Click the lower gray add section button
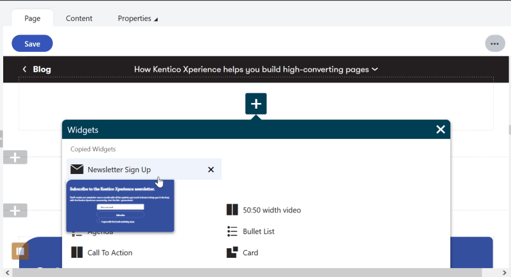 15,210
